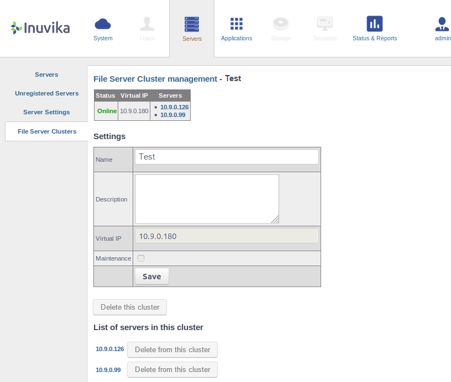Click the Inuvika logo
451x382 pixels.
coord(40,28)
